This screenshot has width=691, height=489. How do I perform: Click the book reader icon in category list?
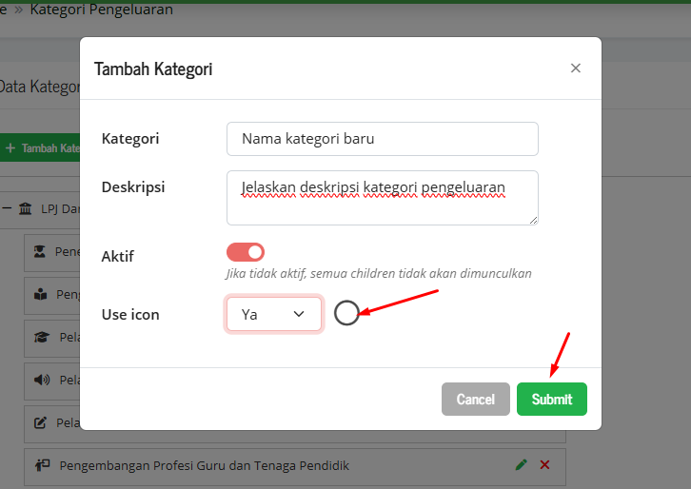click(41, 294)
